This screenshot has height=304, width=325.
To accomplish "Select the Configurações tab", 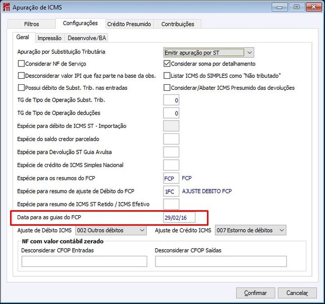I will [80, 23].
